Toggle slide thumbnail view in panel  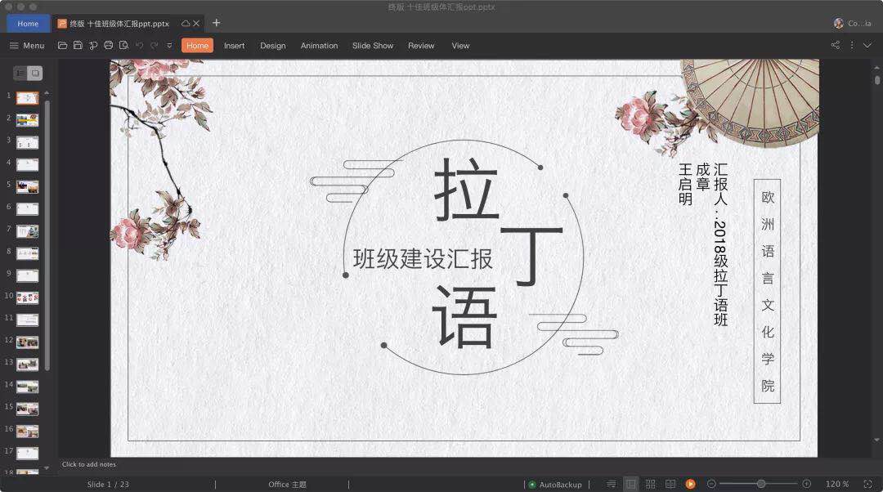(x=35, y=74)
